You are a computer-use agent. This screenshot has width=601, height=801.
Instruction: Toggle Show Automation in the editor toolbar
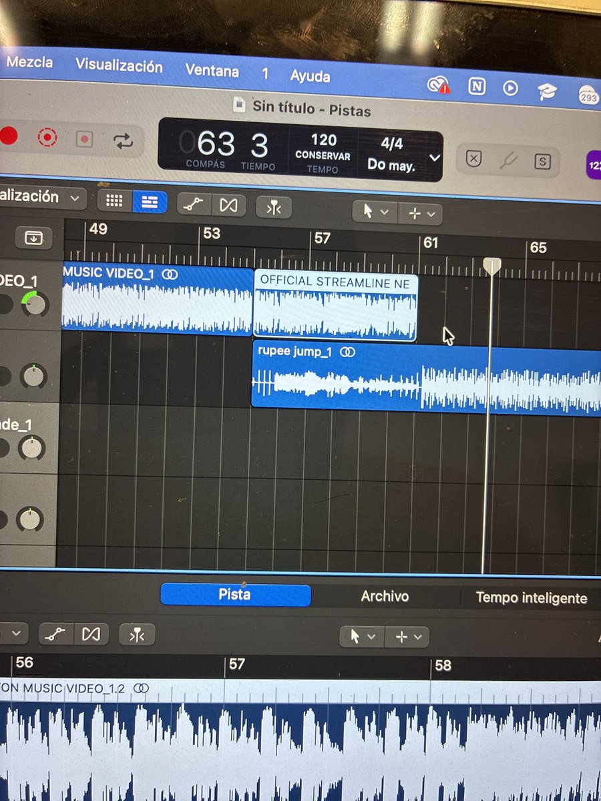(x=55, y=633)
